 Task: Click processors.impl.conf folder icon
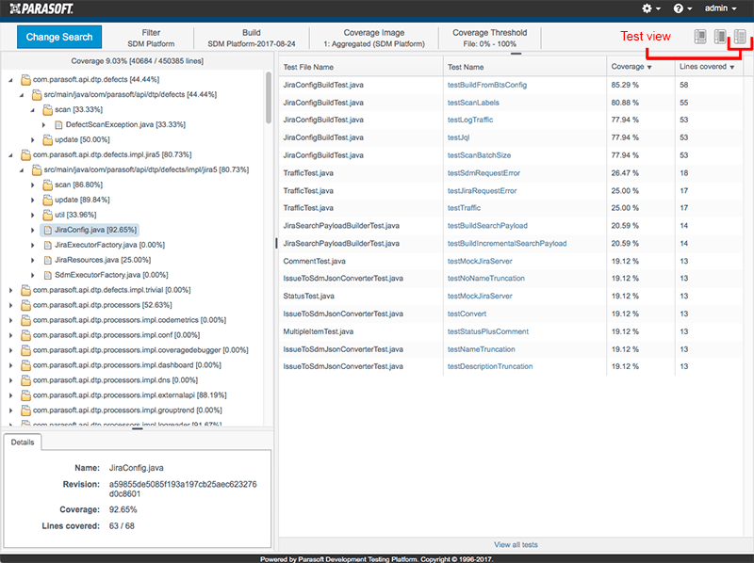click(25, 335)
